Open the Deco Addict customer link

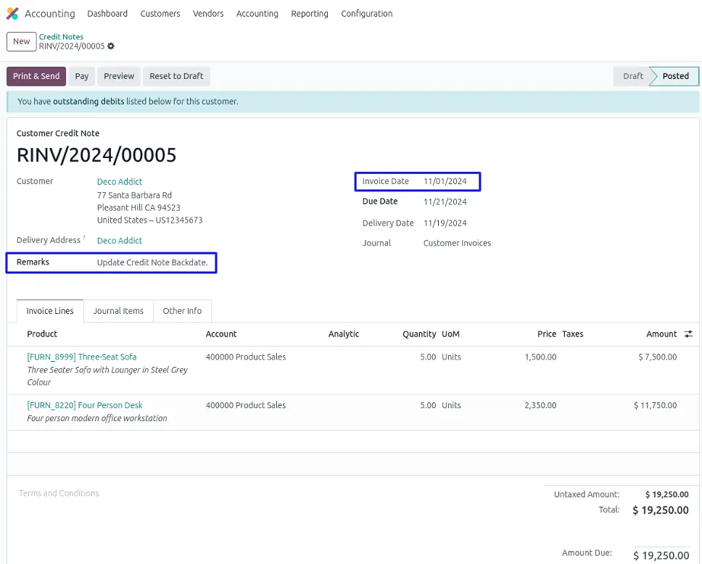click(120, 182)
